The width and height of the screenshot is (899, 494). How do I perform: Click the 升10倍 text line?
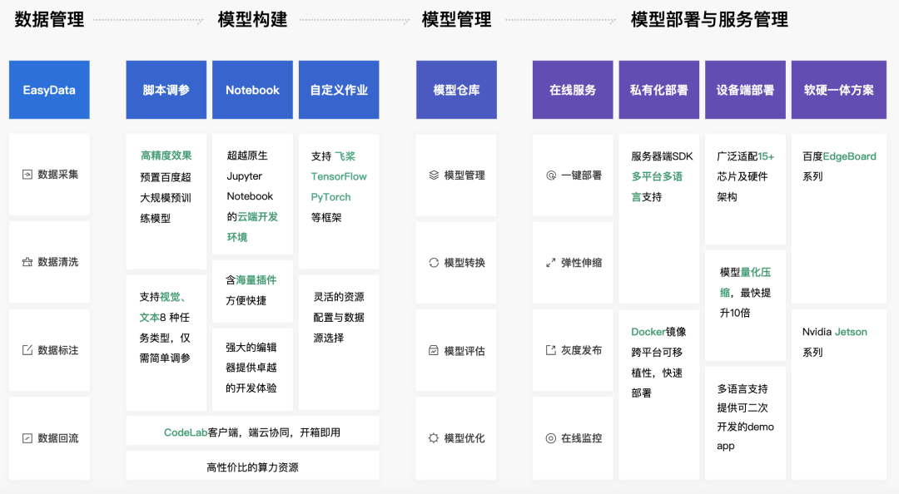coord(735,313)
